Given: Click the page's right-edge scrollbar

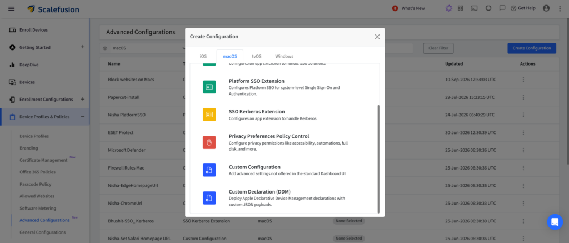Looking at the screenshot, I should (x=567, y=91).
